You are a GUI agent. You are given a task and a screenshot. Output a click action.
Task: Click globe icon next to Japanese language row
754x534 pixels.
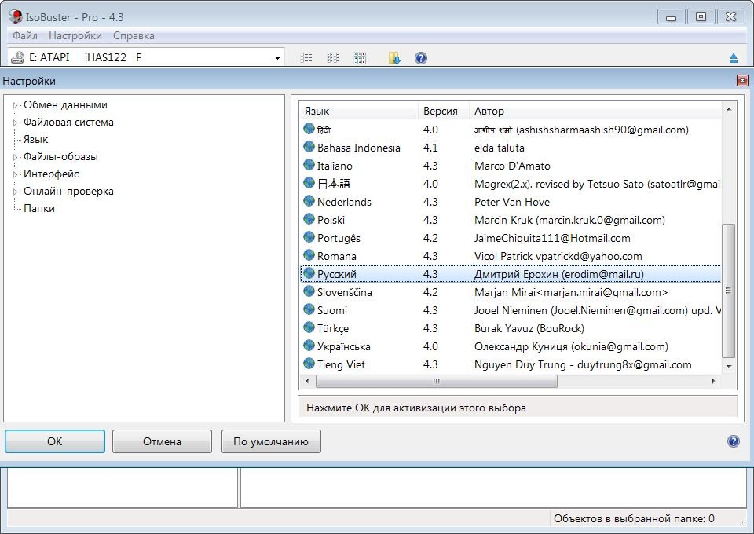[x=309, y=183]
